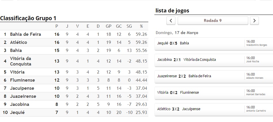Screen dimensions: 273x122
Task: Click the Classificação Grupo 1 heading
Action: click(x=28, y=18)
